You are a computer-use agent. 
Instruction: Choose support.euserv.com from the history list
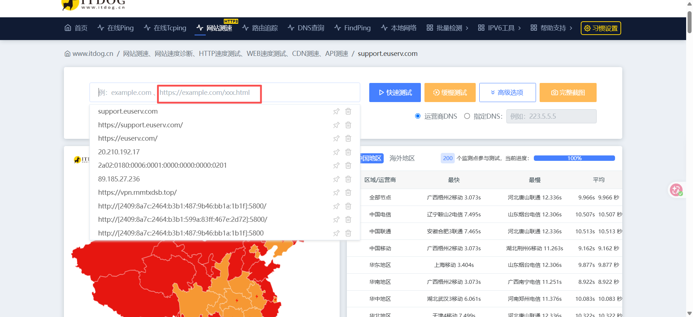[128, 111]
